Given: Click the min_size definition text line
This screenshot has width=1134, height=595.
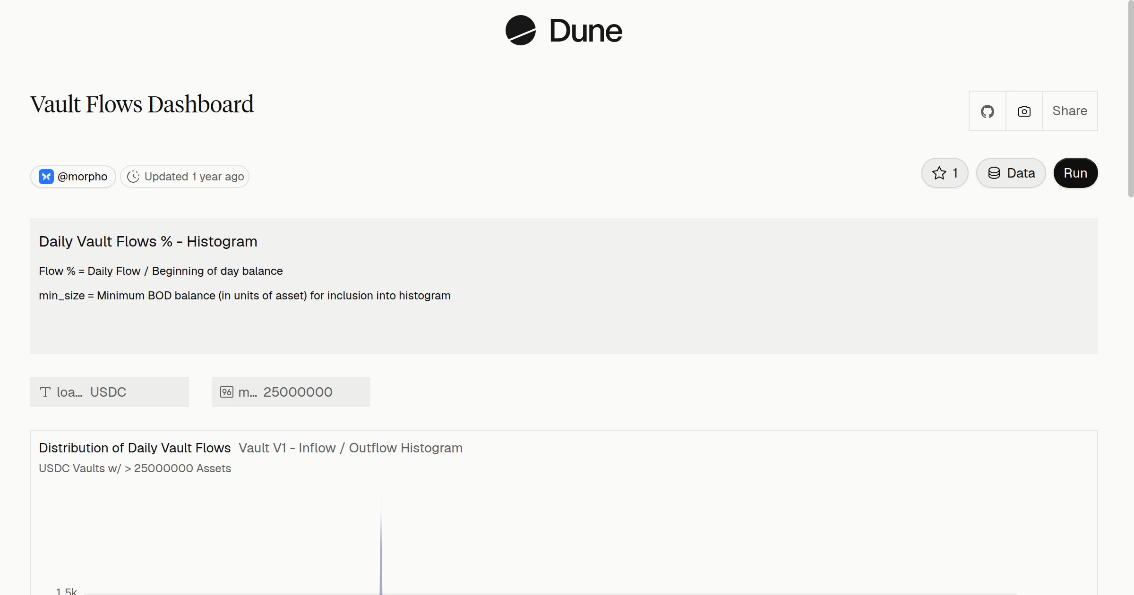Looking at the screenshot, I should (x=245, y=296).
